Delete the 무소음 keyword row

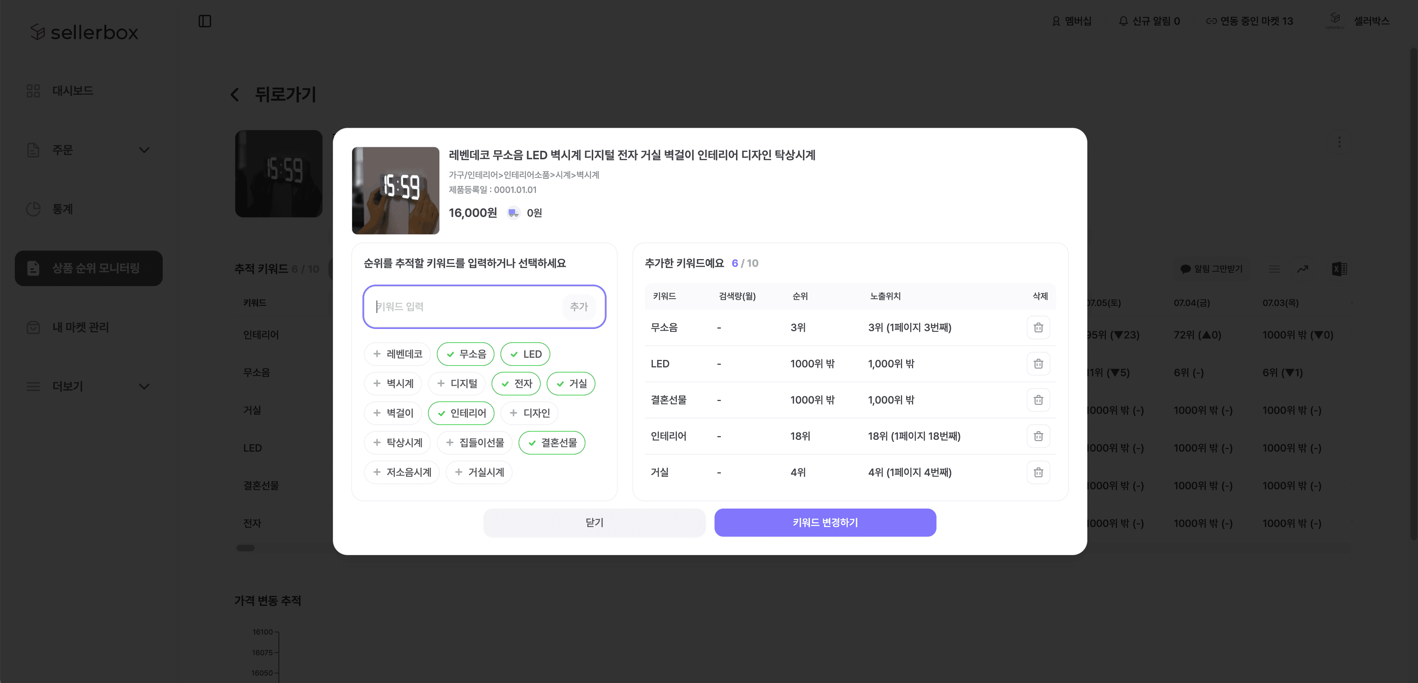(1038, 327)
